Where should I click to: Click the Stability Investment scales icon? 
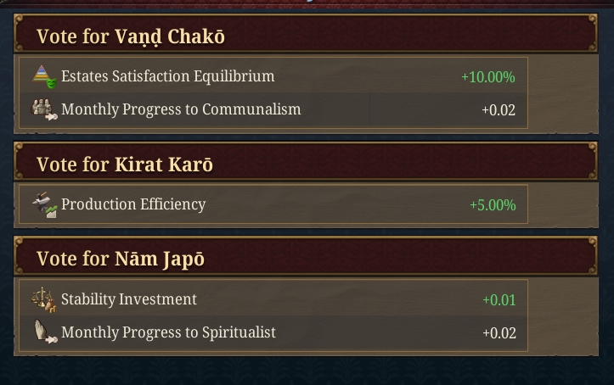(44, 299)
